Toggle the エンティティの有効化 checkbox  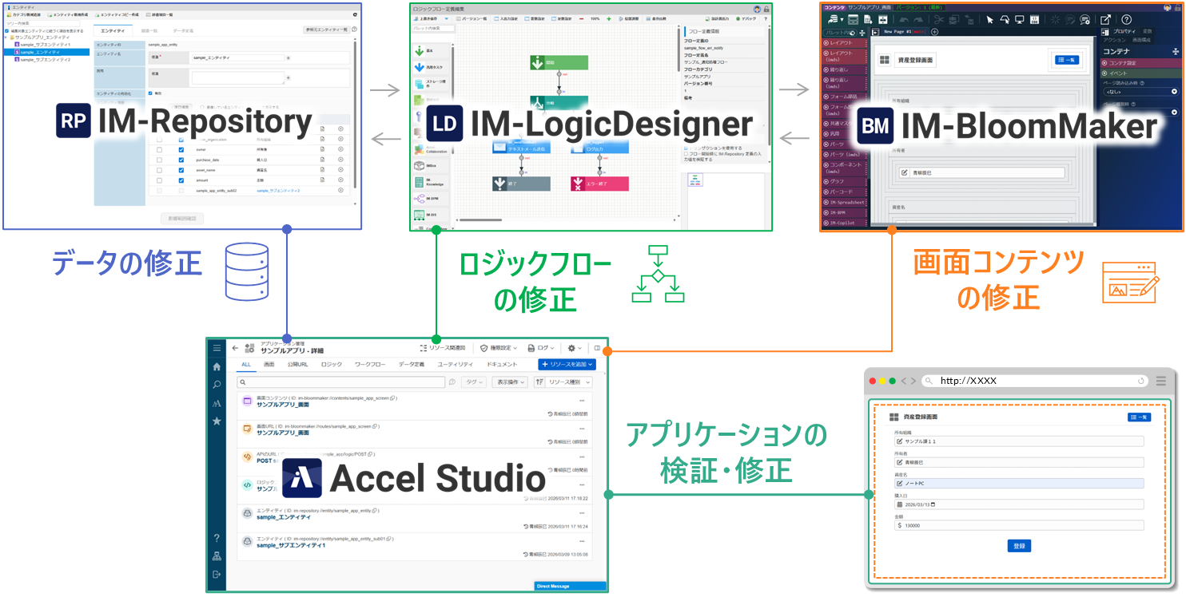[x=151, y=93]
